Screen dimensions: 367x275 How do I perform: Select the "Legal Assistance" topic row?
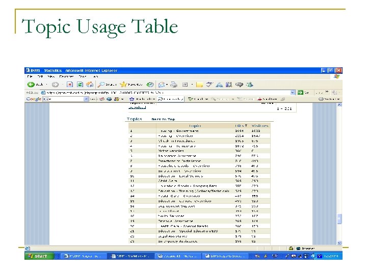click(x=199, y=236)
